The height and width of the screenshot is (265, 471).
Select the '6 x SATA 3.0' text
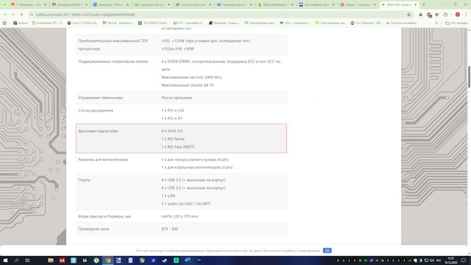point(172,131)
